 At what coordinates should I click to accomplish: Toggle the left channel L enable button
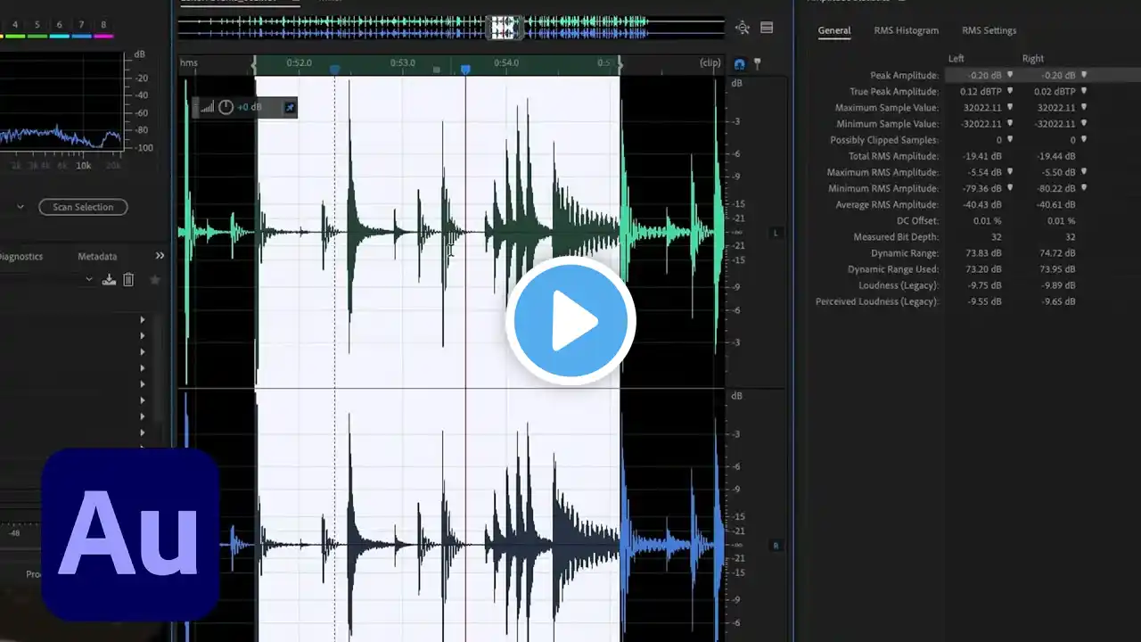(776, 233)
